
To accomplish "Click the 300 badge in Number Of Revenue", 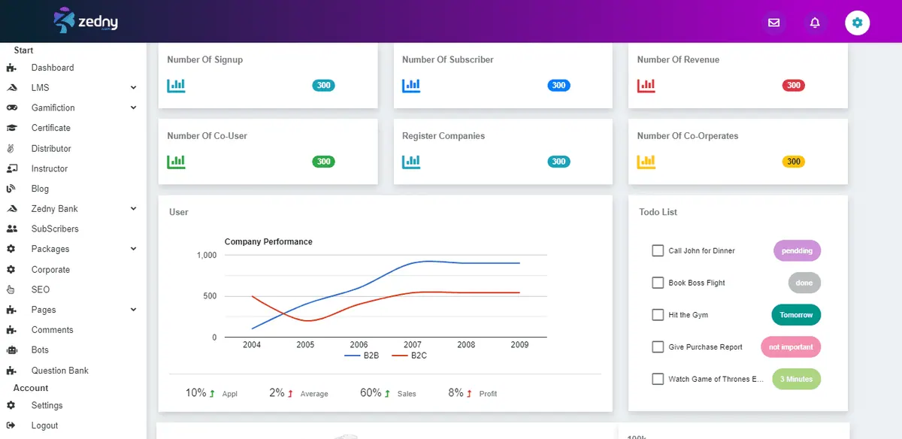I will pos(794,86).
